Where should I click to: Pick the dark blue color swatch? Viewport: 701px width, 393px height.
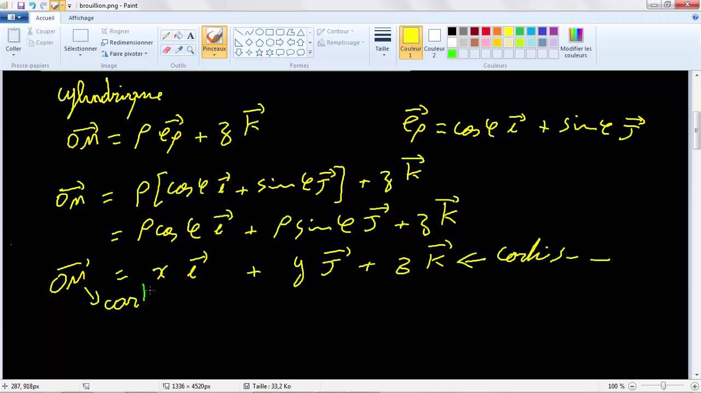(542, 31)
